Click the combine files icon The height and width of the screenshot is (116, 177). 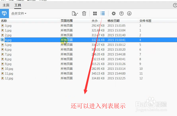(4, 14)
